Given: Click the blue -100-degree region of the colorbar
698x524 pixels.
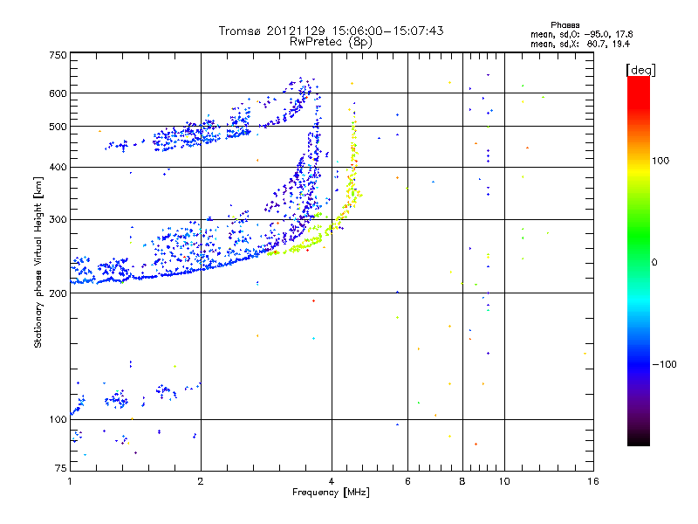Looking at the screenshot, I should click(x=639, y=364).
